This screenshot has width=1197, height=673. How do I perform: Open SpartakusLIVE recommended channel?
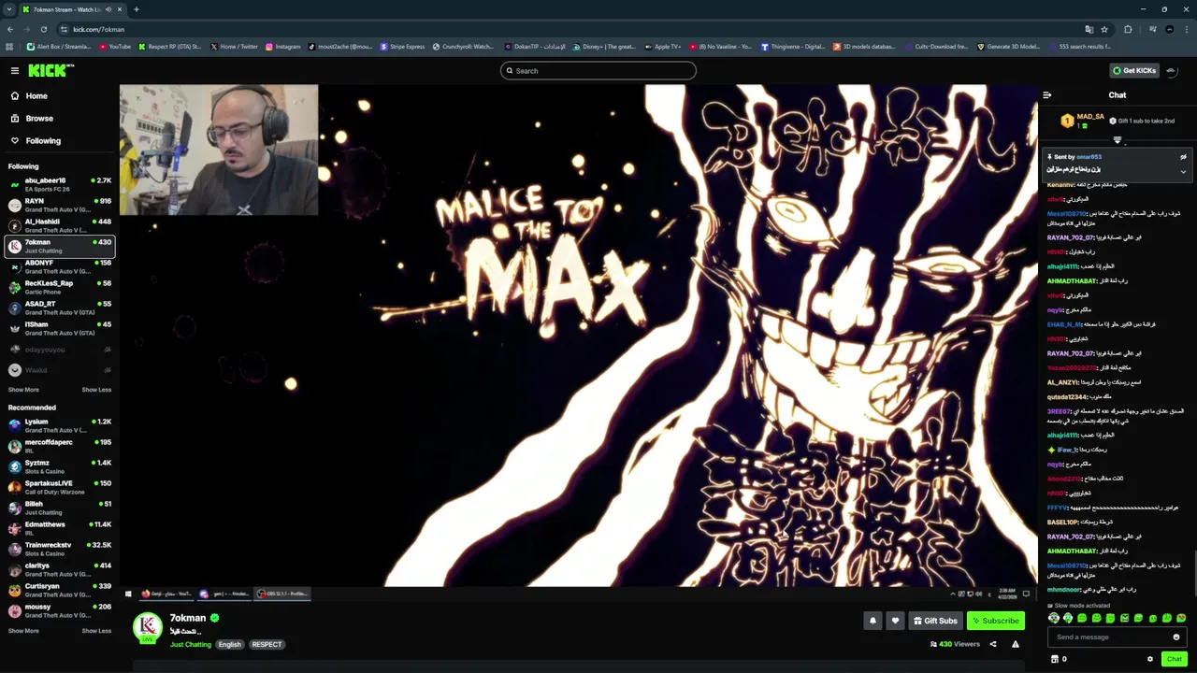tap(60, 487)
